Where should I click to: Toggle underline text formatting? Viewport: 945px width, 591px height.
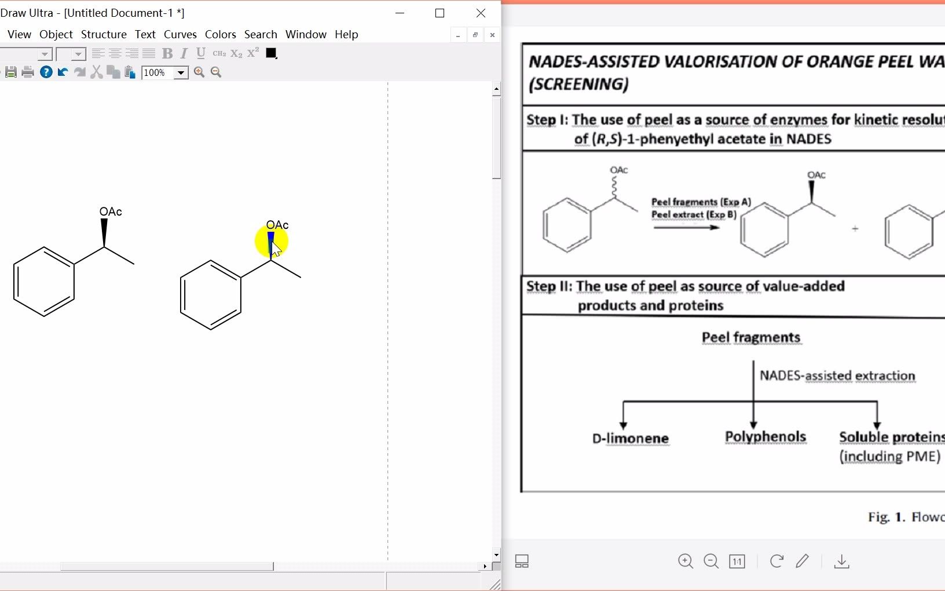pos(200,53)
